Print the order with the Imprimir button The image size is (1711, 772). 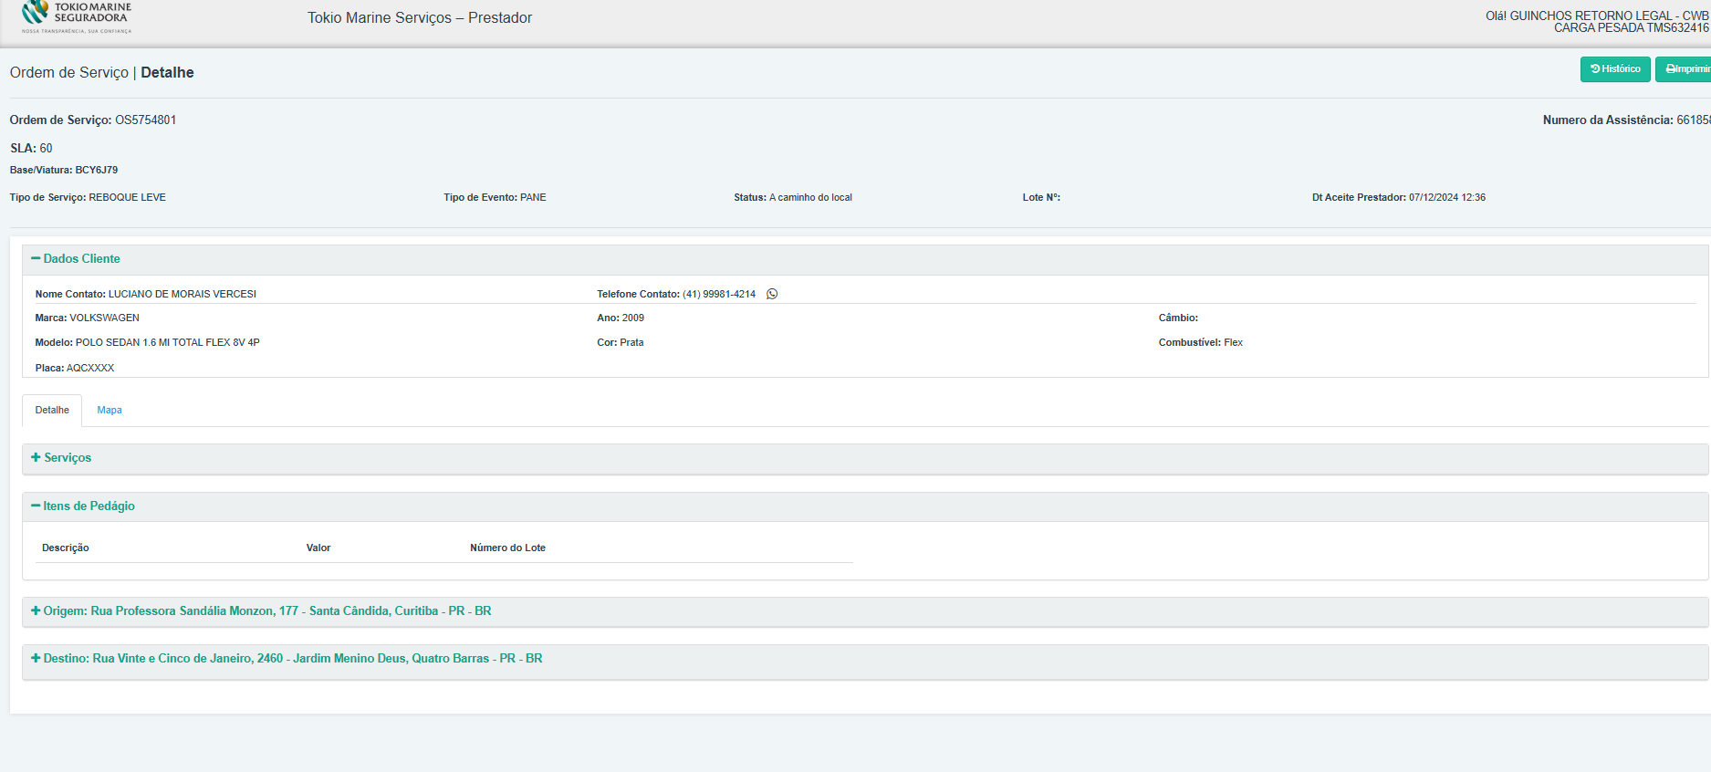(1685, 69)
